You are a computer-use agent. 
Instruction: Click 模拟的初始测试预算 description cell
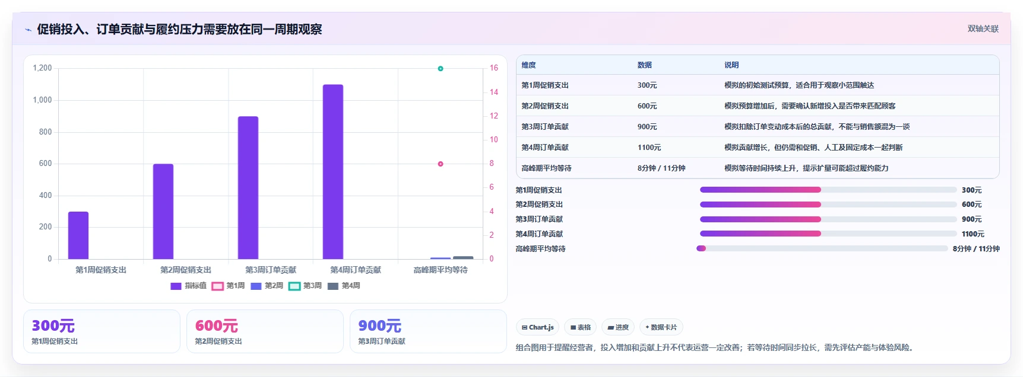[x=799, y=85]
